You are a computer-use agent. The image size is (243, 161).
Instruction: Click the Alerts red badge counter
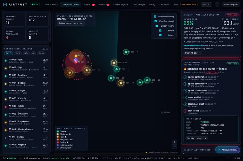coord(108,4)
